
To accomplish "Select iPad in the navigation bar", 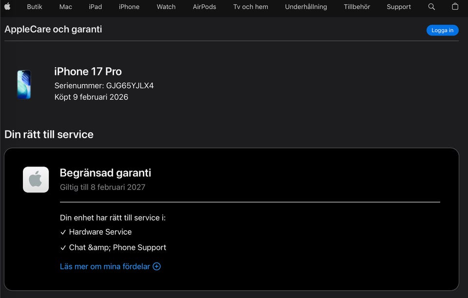I will coord(96,7).
